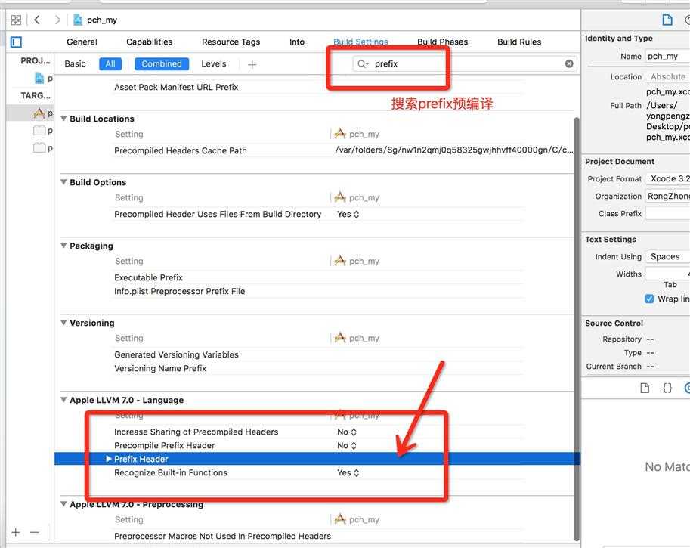This screenshot has width=690, height=548.
Task: Expand the Prefix Header setting row
Action: tap(109, 459)
